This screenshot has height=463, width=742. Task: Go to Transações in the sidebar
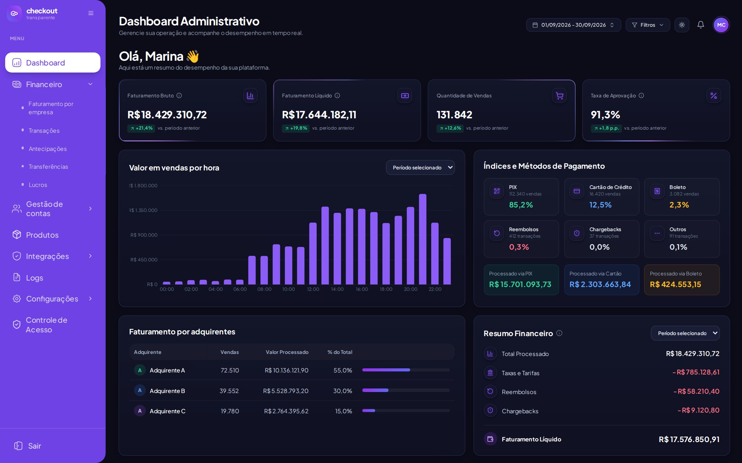[44, 131]
